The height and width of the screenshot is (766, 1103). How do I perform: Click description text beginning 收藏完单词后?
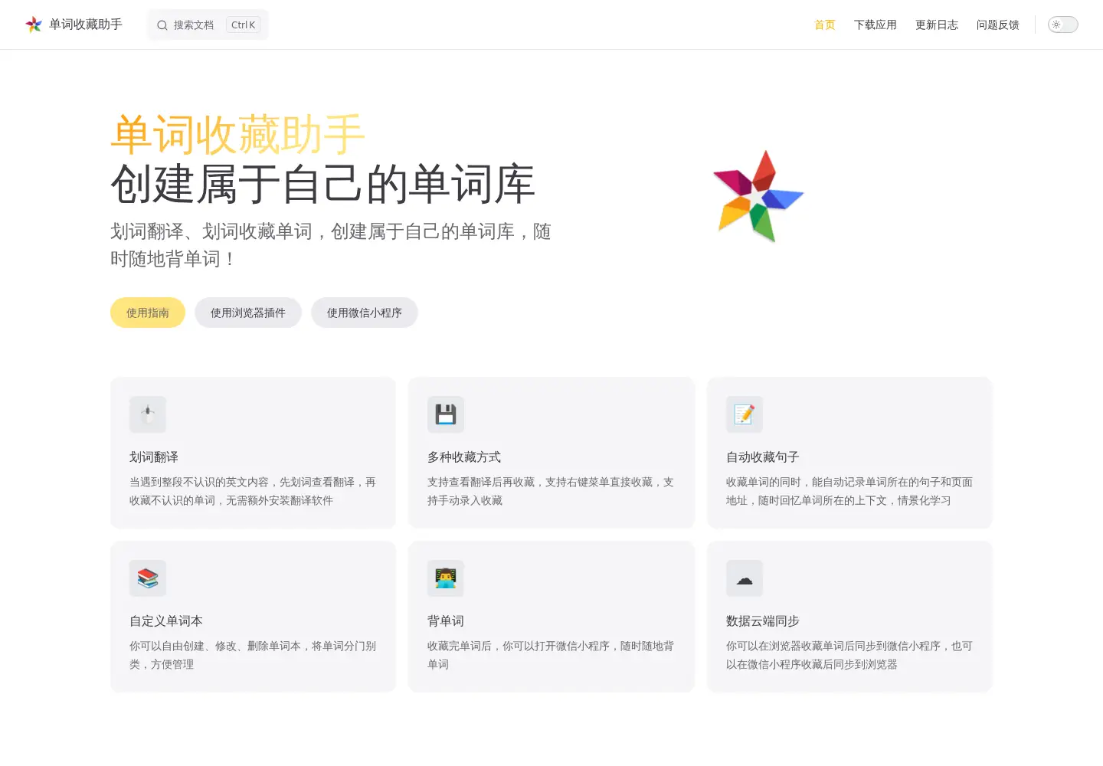tap(551, 655)
